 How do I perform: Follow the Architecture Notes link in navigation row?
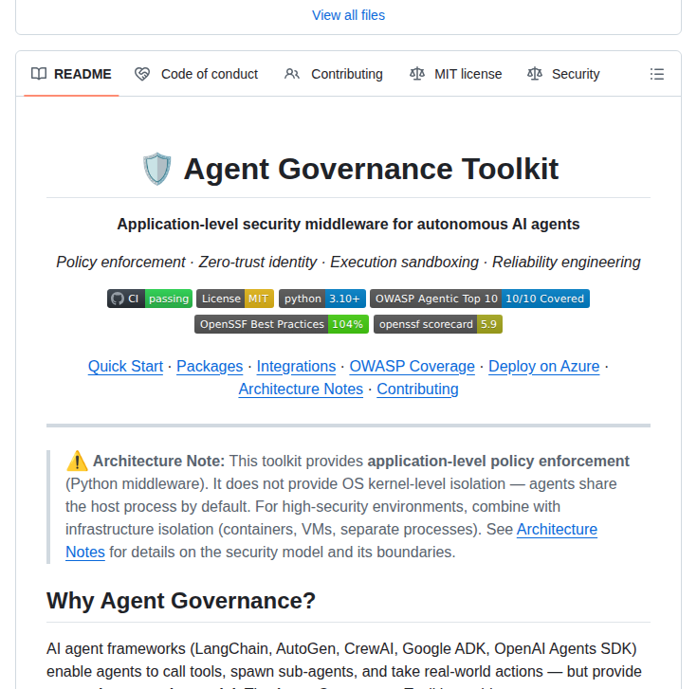click(301, 390)
